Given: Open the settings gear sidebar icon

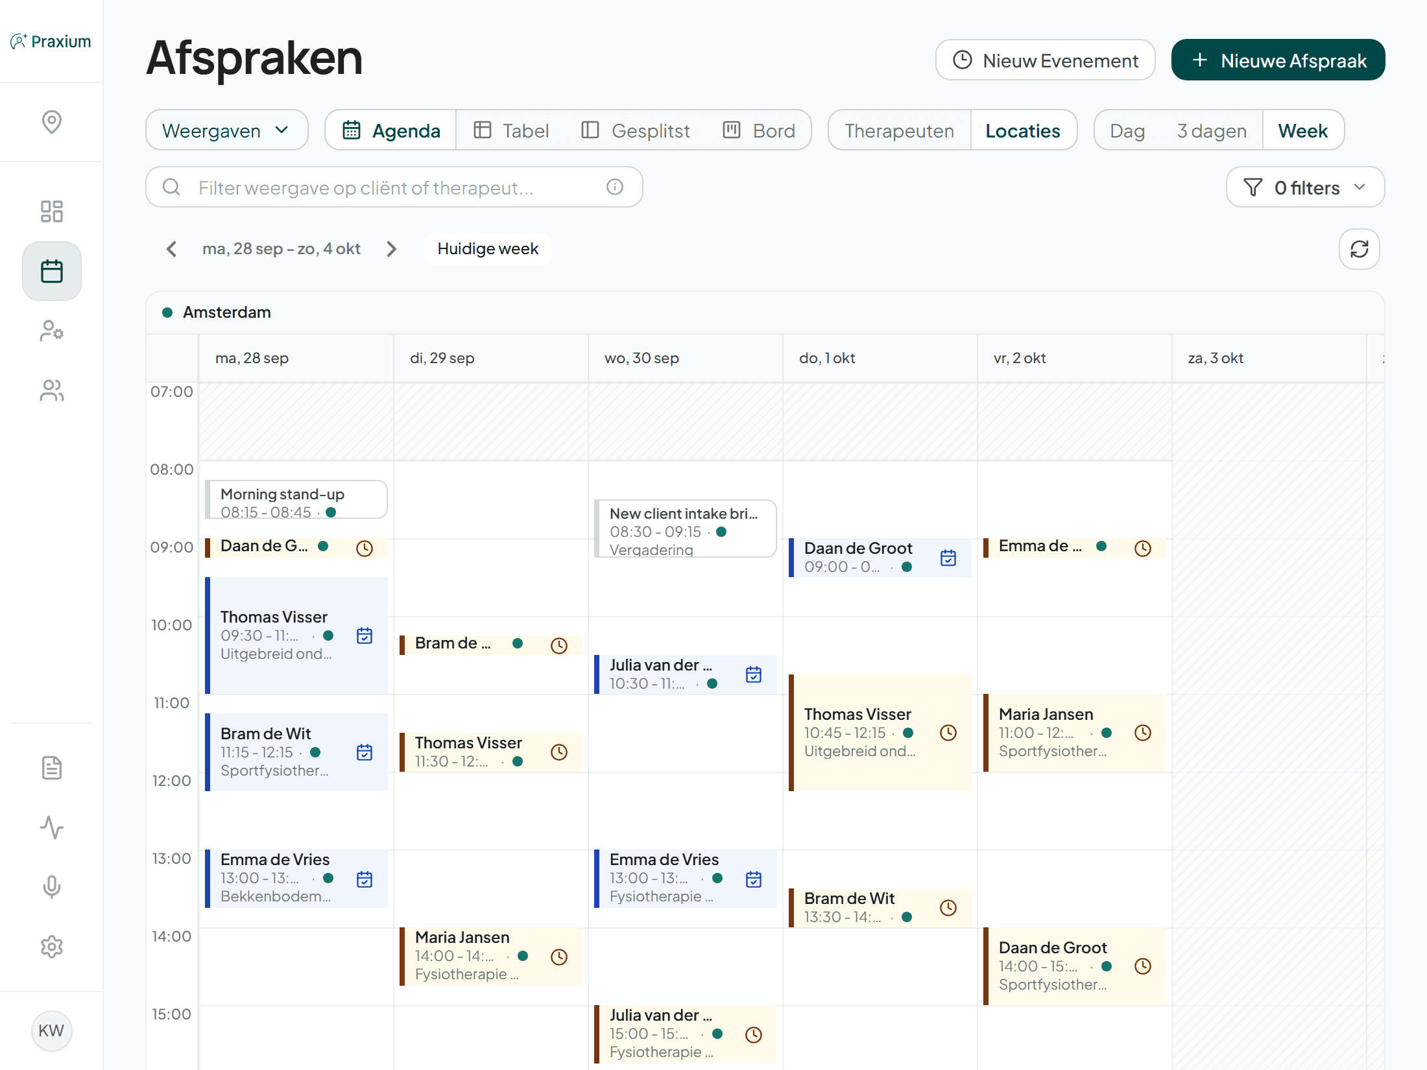Looking at the screenshot, I should [x=51, y=947].
